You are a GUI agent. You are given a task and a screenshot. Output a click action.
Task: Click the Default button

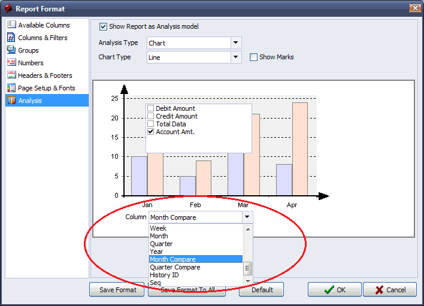click(x=262, y=290)
